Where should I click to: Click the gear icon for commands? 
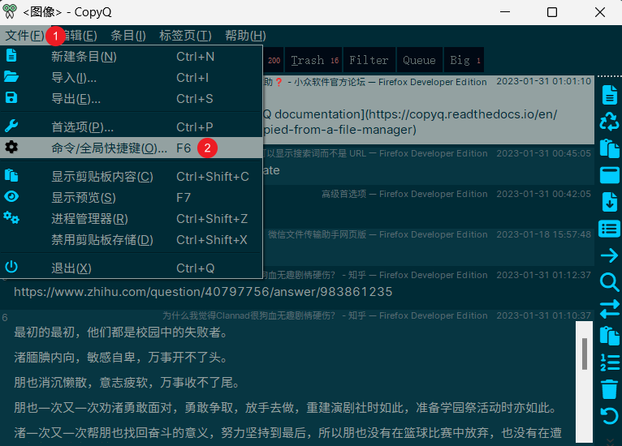click(x=11, y=147)
